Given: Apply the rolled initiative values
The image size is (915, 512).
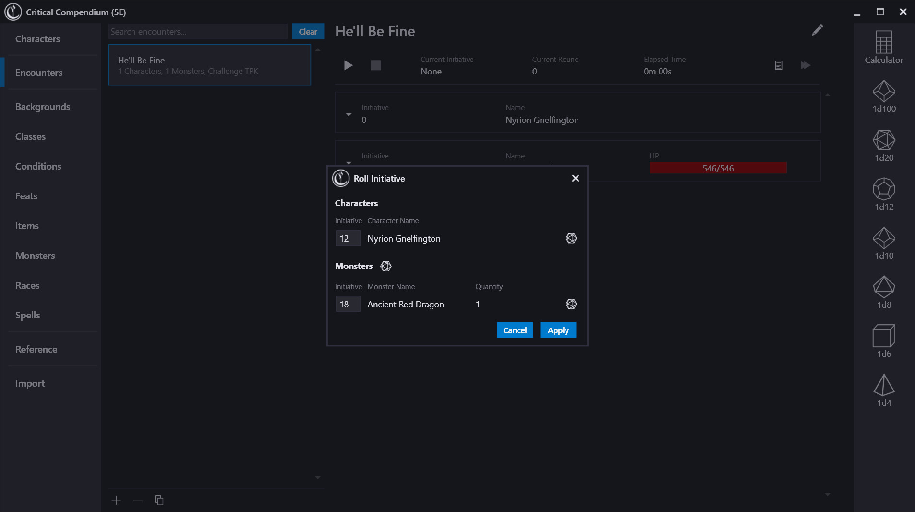Looking at the screenshot, I should point(558,330).
